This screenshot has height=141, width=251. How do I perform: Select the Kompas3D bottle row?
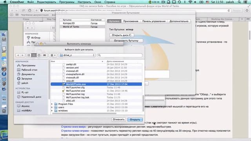click(82, 23)
